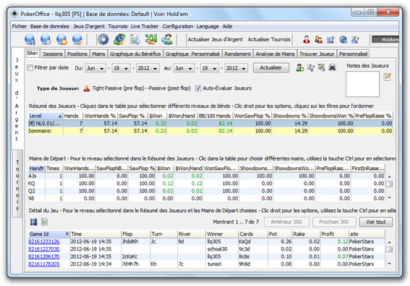Click the player type avatar icon
Image resolution: width=410 pixels, height=286 pixels.
[86, 88]
